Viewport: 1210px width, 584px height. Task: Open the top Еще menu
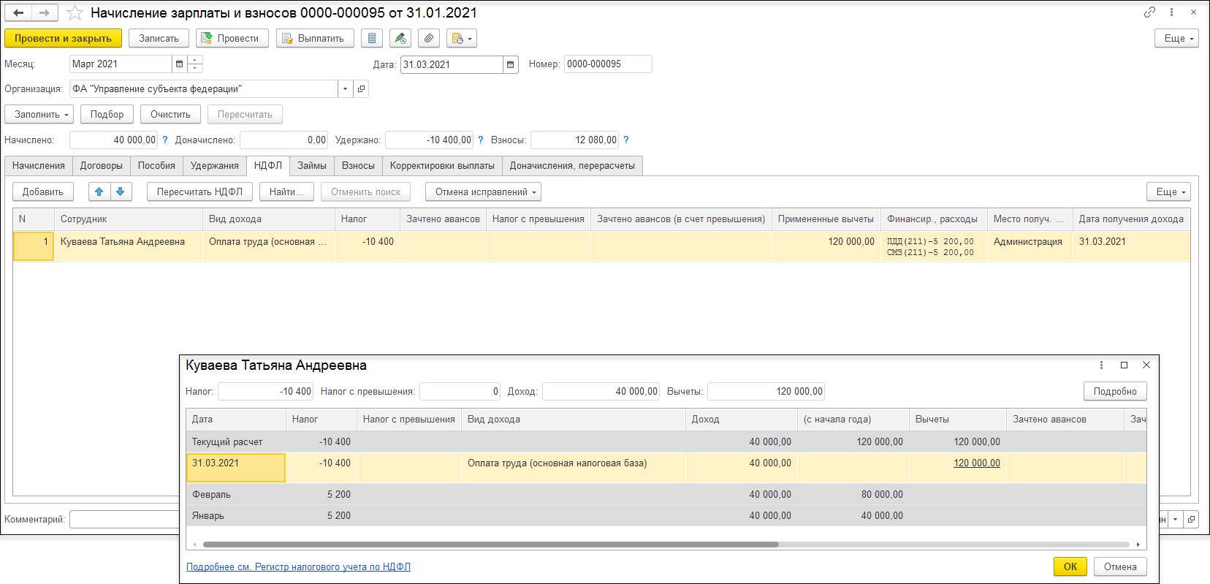pos(1176,39)
